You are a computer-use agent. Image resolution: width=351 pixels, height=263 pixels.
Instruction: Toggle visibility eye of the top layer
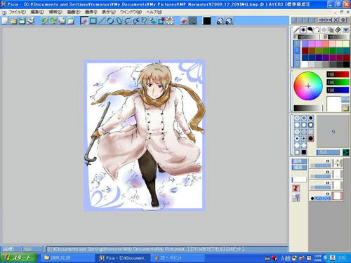pos(328,161)
